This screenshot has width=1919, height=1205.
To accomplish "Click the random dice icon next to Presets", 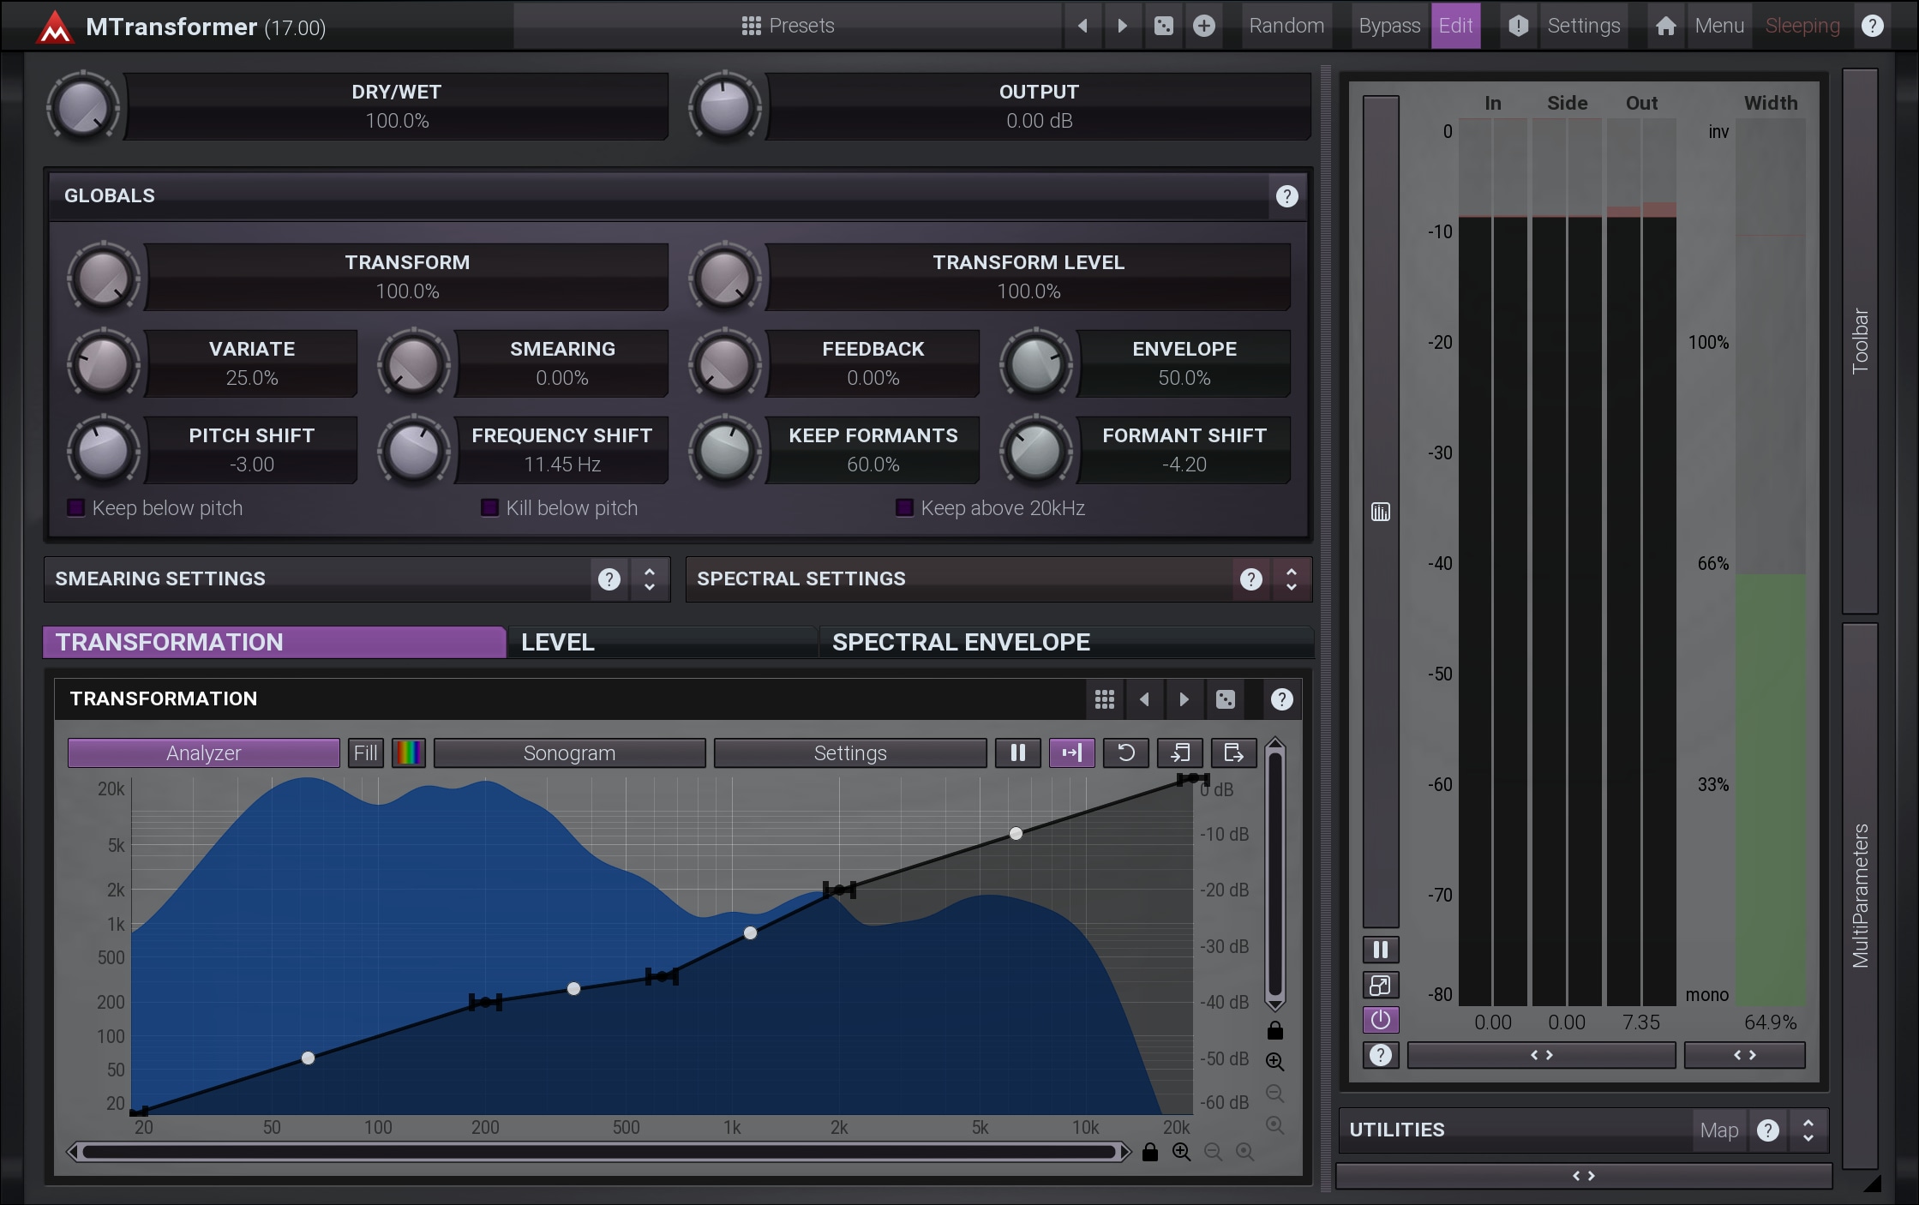I will [1163, 26].
